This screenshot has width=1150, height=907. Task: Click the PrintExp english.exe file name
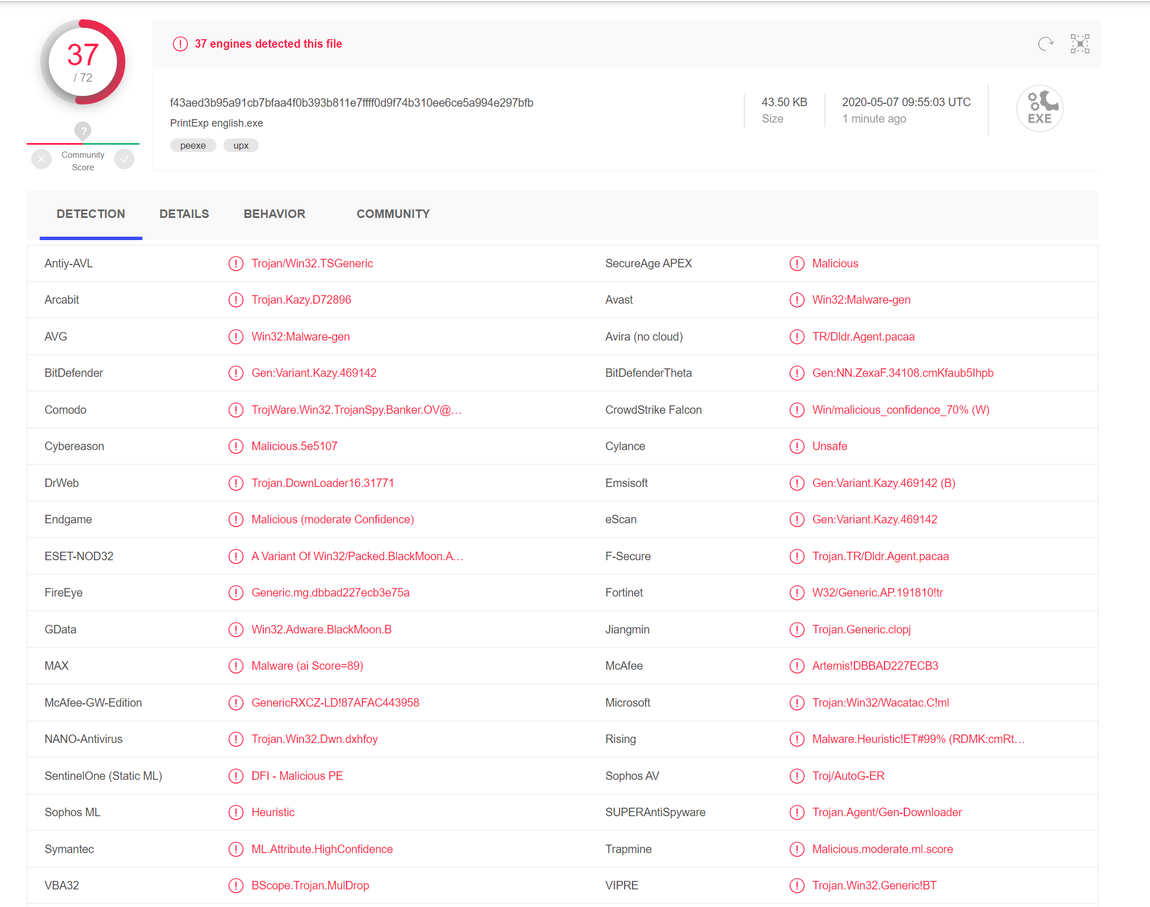pos(216,123)
